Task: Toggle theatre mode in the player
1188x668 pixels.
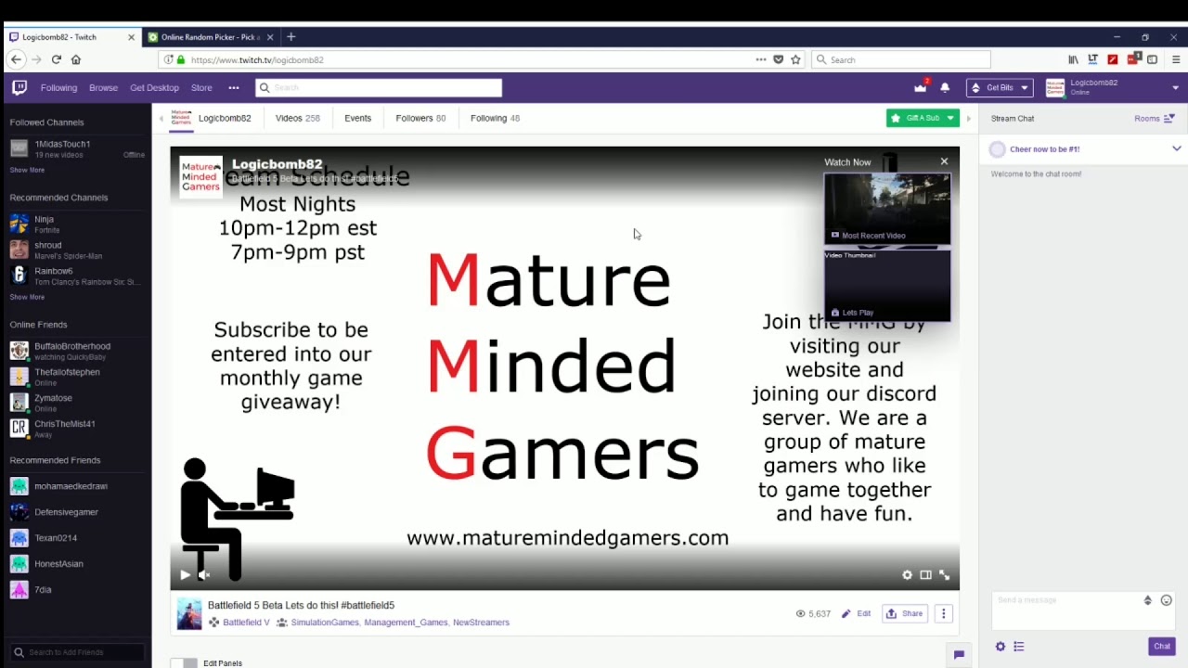Action: click(x=925, y=575)
